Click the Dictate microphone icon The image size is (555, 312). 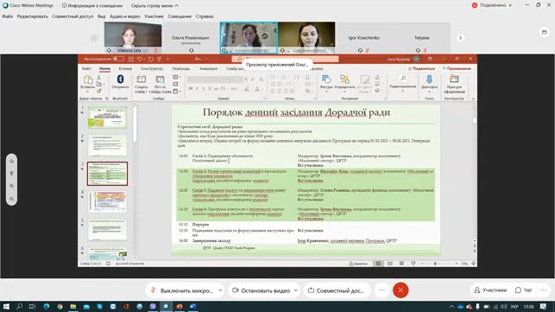tap(429, 79)
